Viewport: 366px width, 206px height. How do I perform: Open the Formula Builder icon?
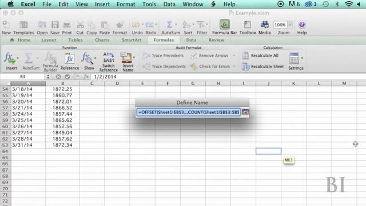[50, 57]
